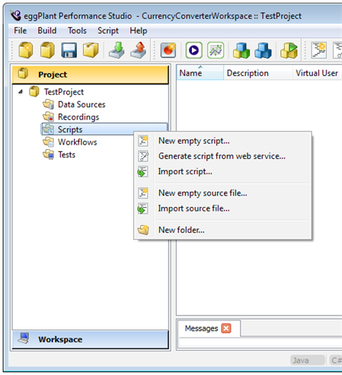Click the Workspace computer icon
The image size is (342, 375).
(x=24, y=338)
